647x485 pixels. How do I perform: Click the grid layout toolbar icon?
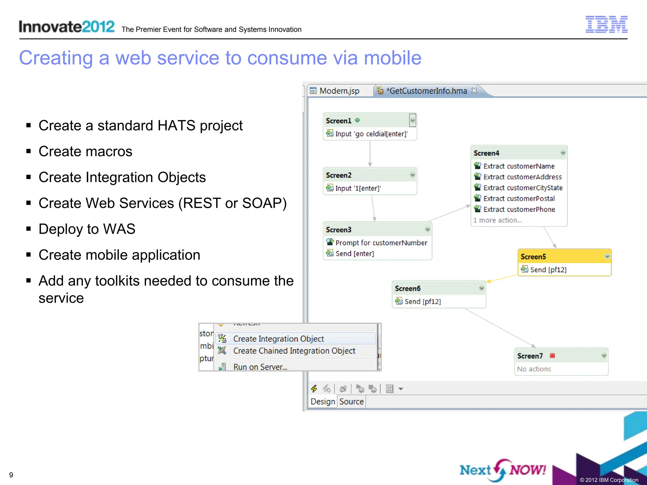(390, 389)
